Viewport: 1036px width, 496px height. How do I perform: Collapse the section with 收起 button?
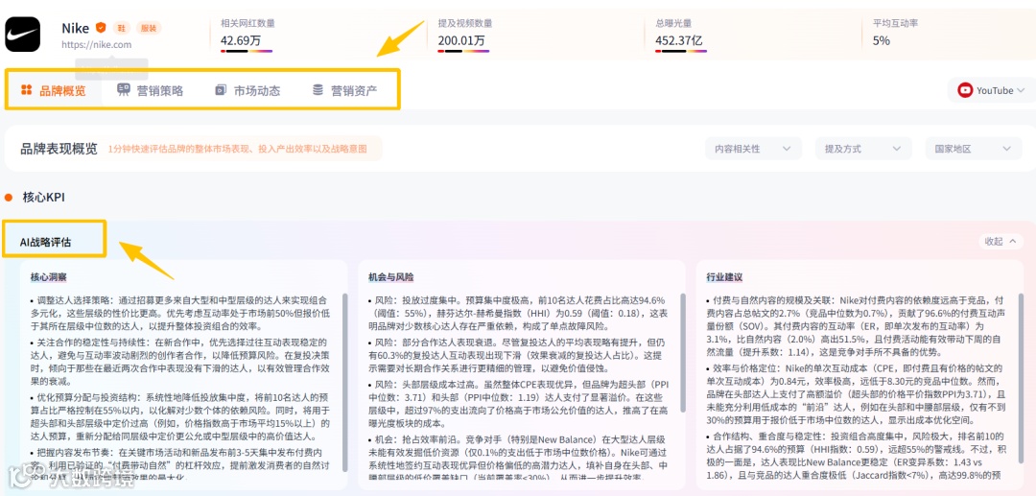1001,241
